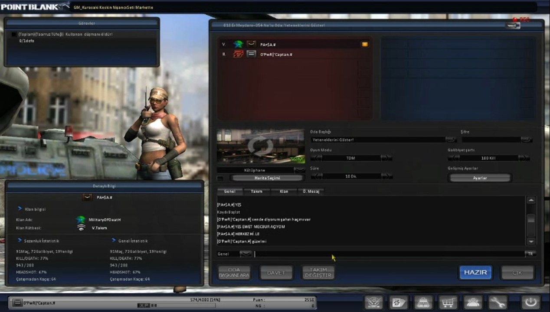Click the rank badge beside O'PwR|'Captan.# in list
This screenshot has height=312, width=550.
tap(252, 54)
